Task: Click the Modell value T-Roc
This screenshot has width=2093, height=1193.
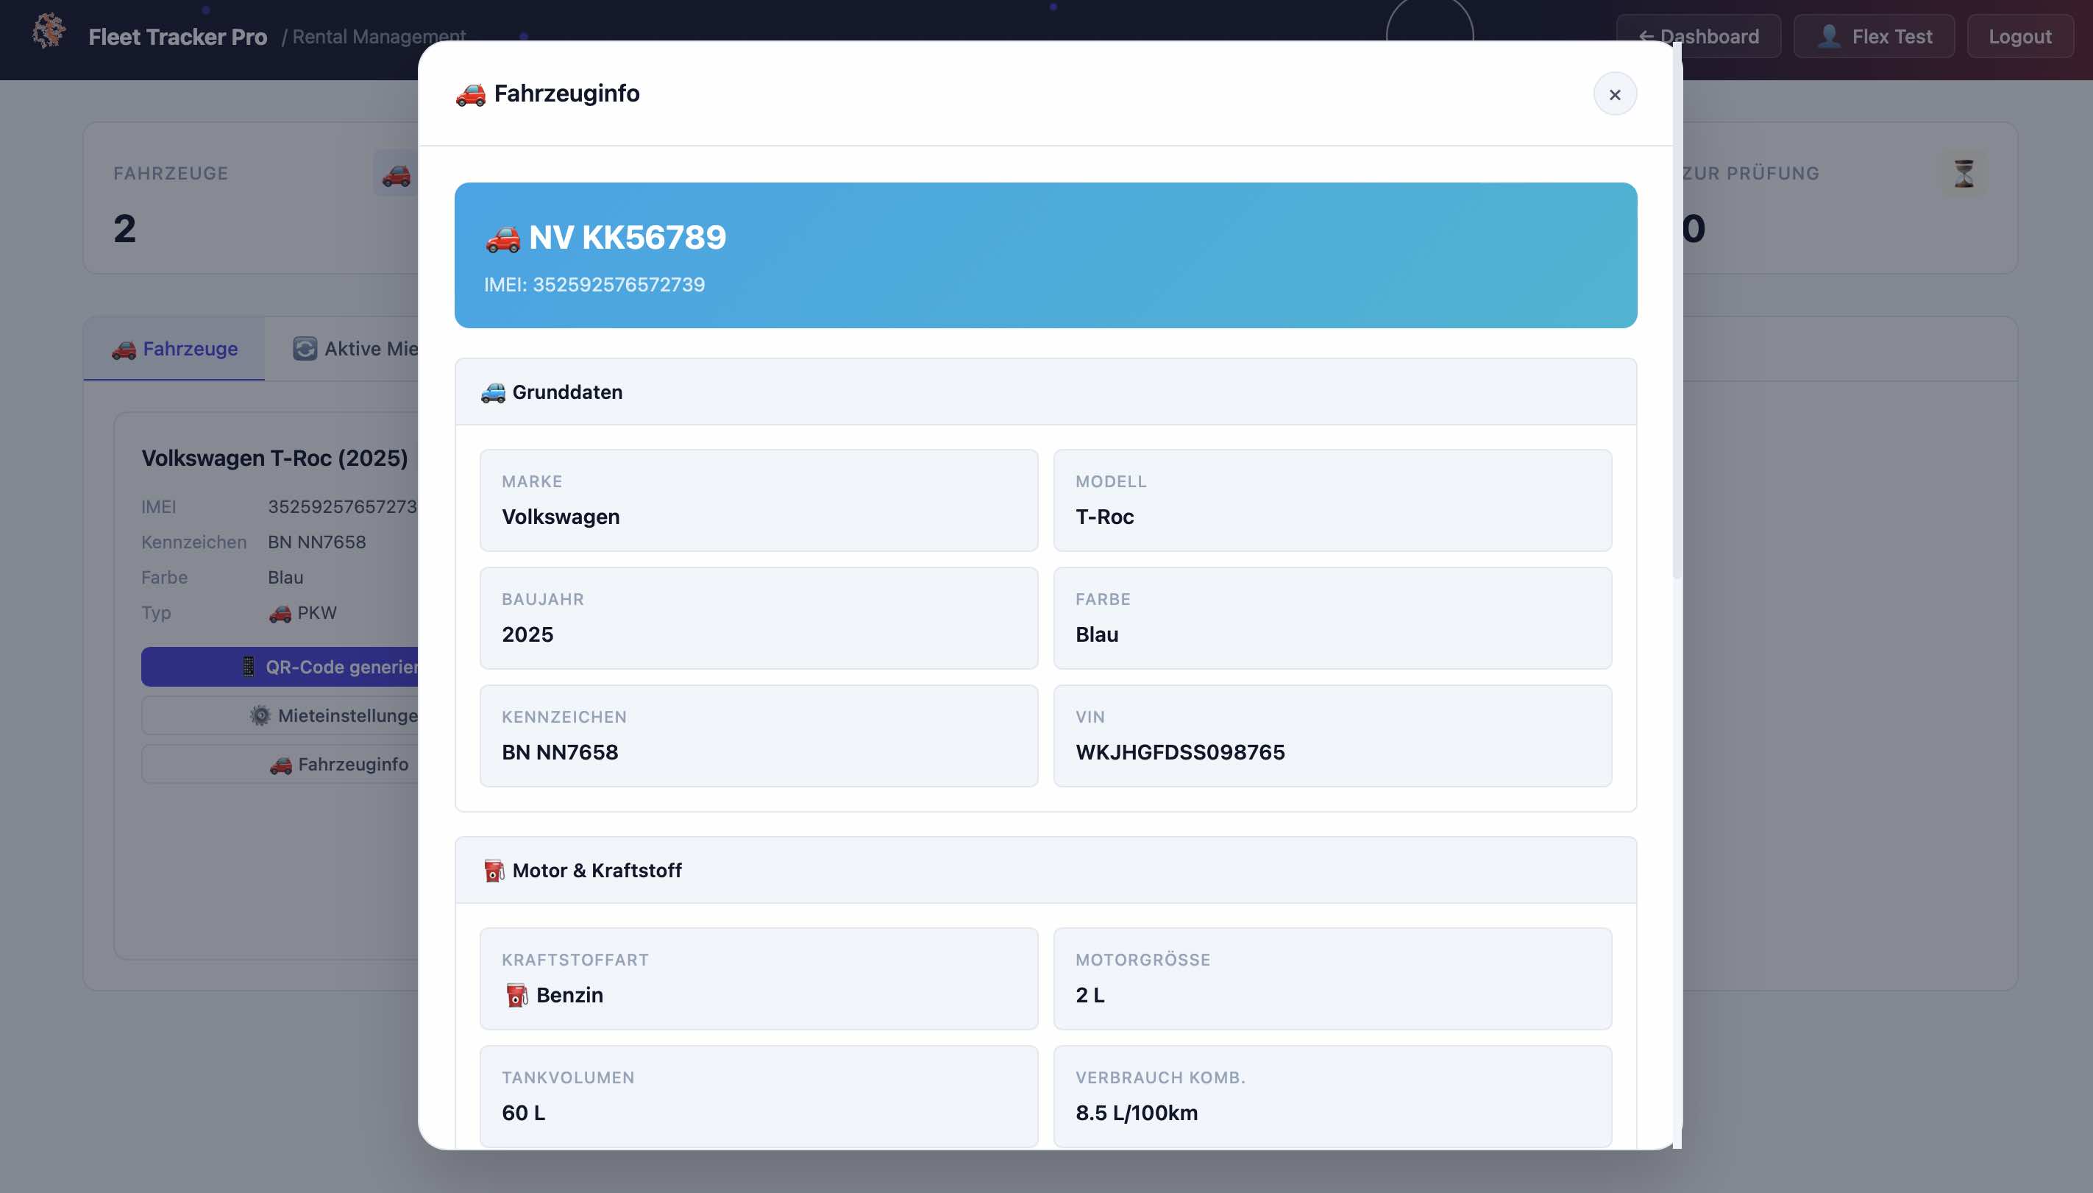Action: [1105, 517]
